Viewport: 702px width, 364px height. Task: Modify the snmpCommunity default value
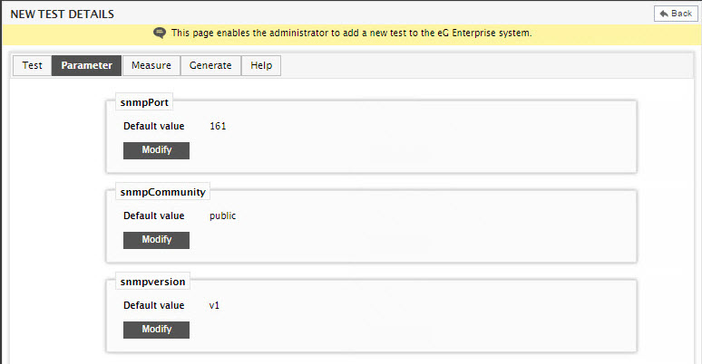(x=156, y=240)
